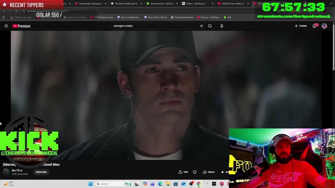Run search with the magnifier button
Viewport: 335px width, 188px height.
[210, 26]
